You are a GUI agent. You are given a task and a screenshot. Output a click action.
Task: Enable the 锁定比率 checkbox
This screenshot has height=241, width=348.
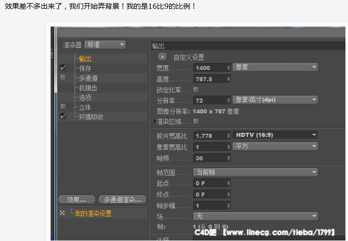(x=196, y=89)
